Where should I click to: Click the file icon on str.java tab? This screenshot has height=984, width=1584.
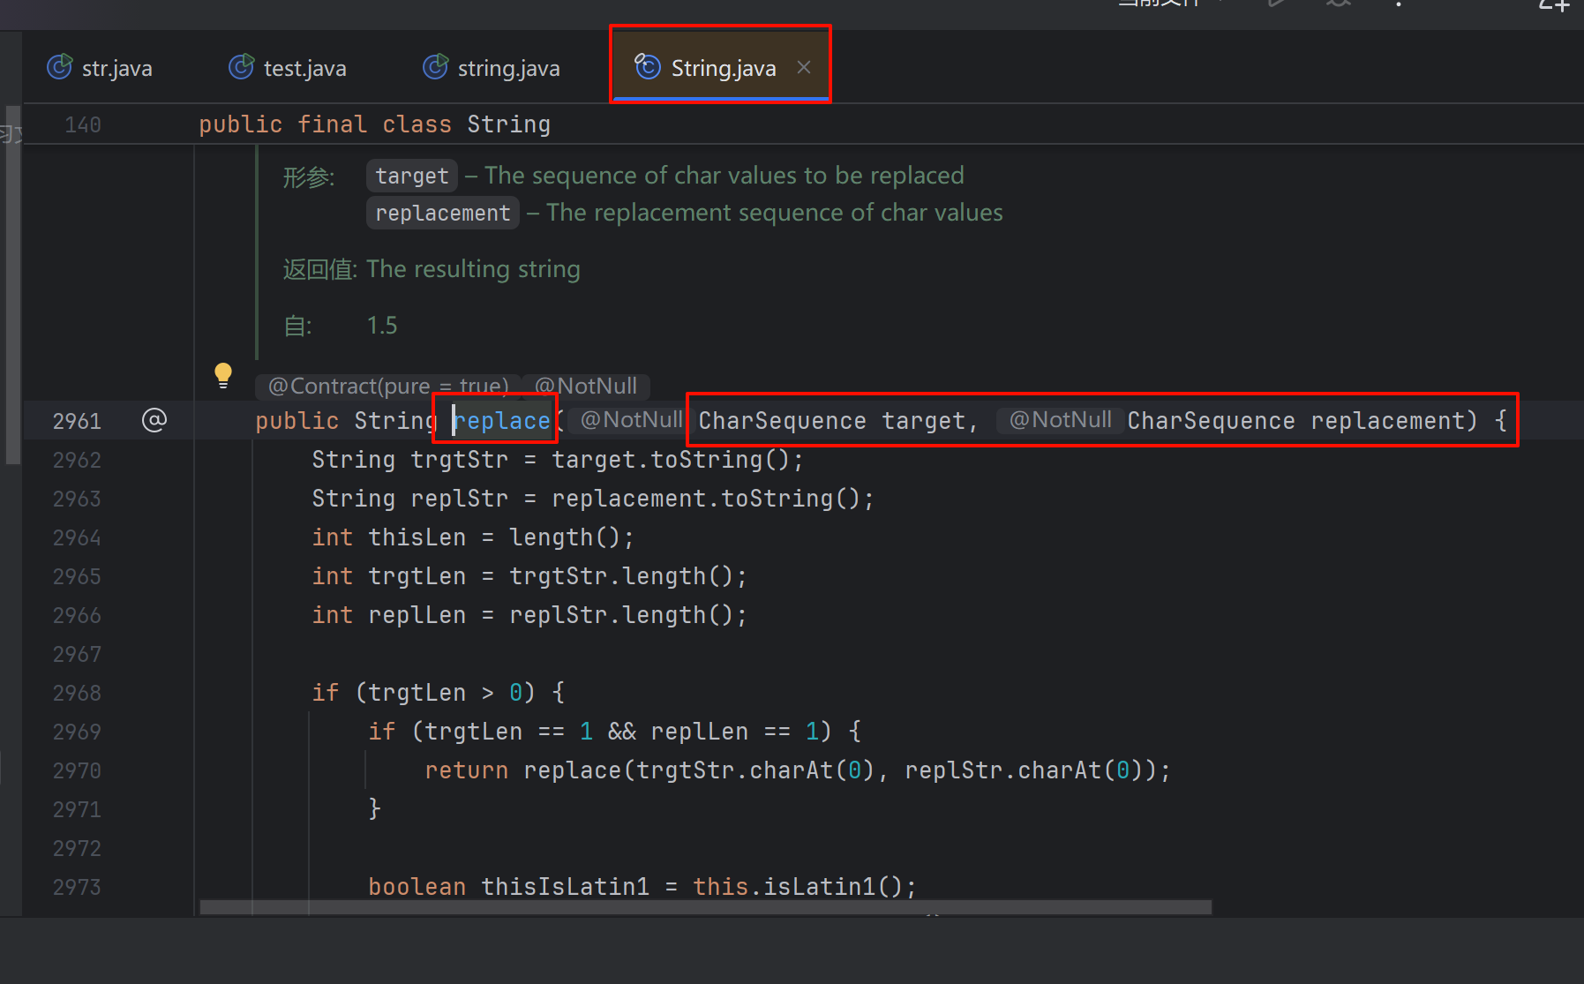point(59,67)
